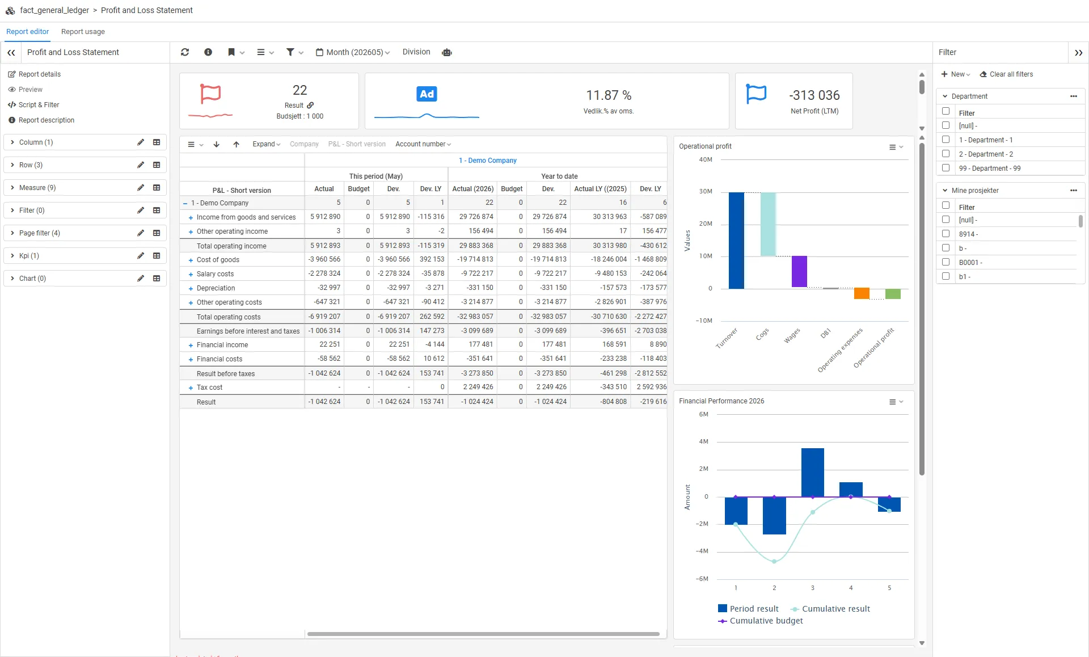
Task: Switch to Report usage tab
Action: [83, 32]
